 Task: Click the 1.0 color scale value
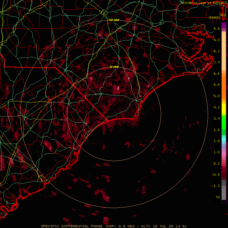(217, 152)
